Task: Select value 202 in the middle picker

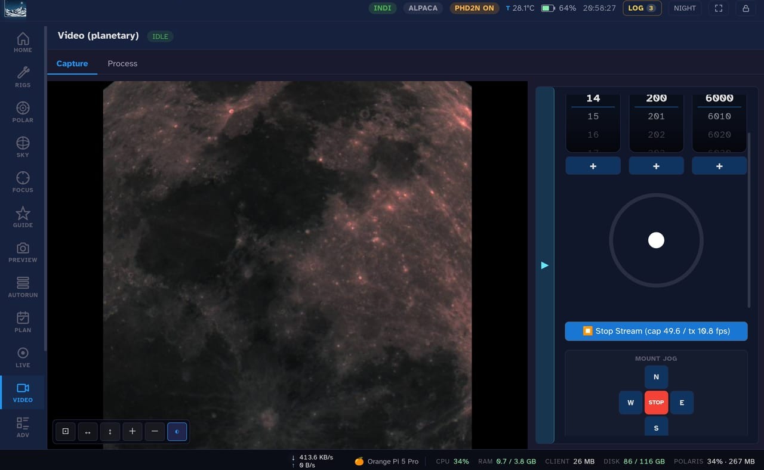Action: coord(657,135)
